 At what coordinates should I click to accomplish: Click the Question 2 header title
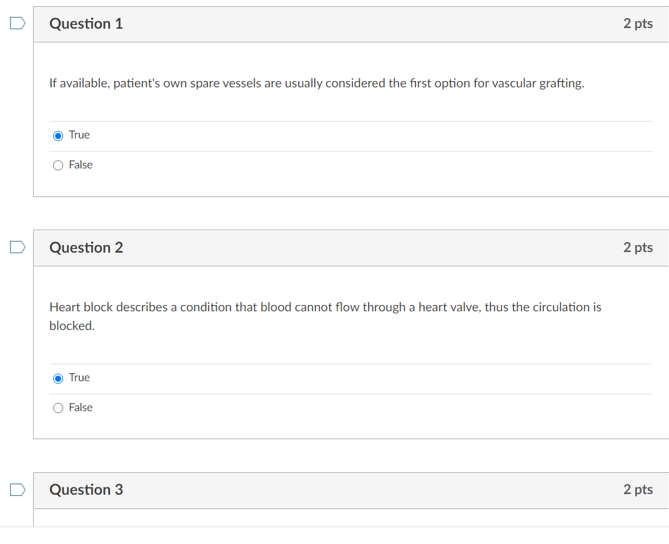[x=86, y=248]
